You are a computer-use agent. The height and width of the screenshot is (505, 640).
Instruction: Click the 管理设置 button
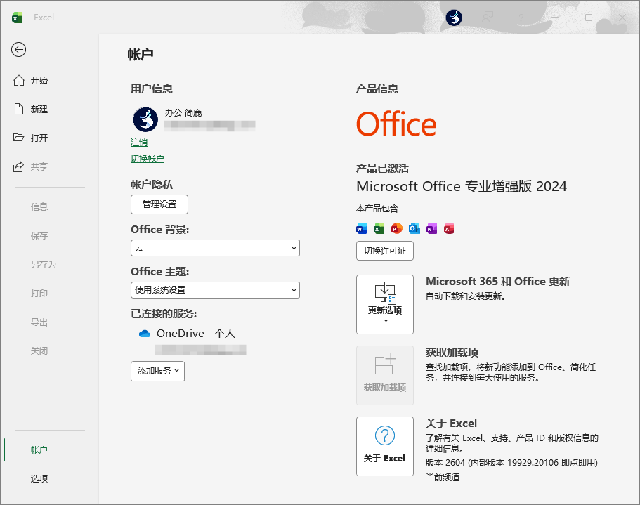click(x=159, y=204)
